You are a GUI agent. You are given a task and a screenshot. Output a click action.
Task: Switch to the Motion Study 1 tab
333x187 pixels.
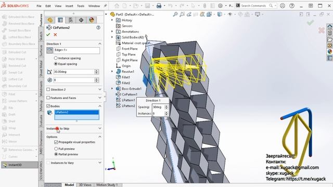tap(107, 185)
